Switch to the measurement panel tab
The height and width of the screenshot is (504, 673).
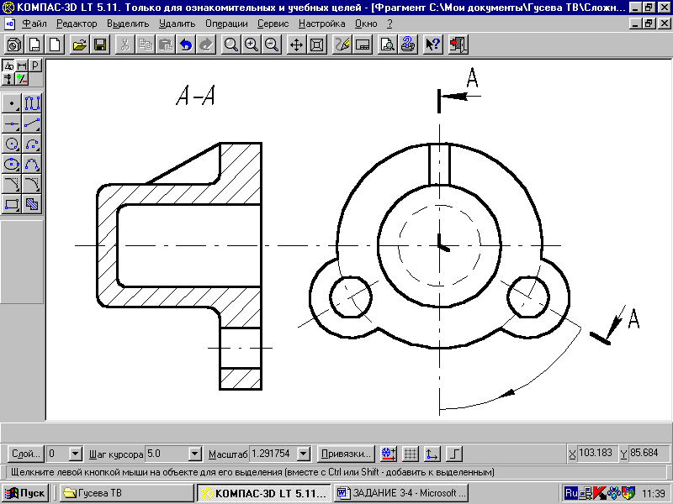(8, 79)
